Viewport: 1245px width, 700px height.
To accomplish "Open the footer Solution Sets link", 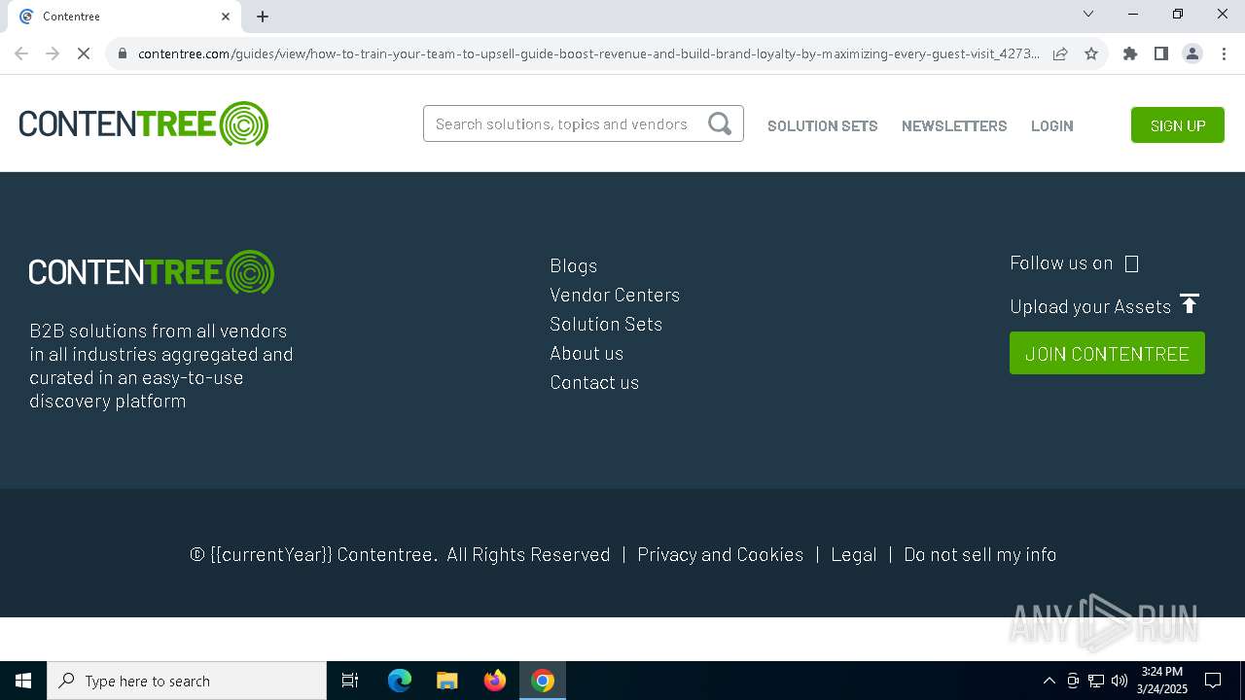I will (606, 324).
